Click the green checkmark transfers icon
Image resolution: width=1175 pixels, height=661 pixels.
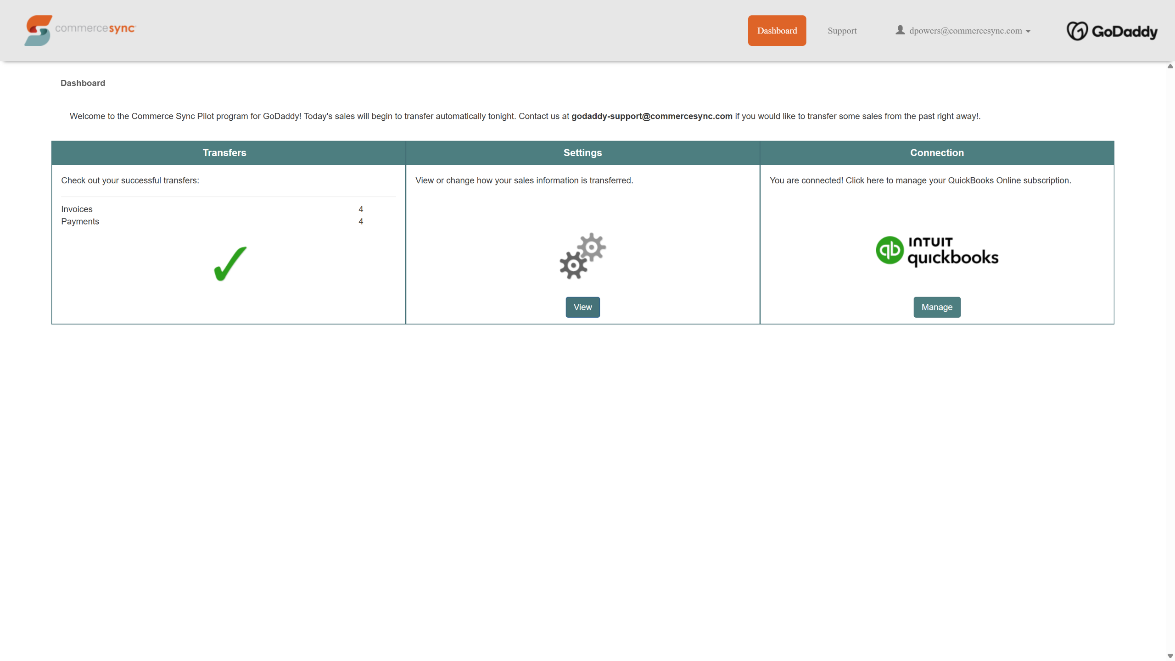tap(230, 263)
